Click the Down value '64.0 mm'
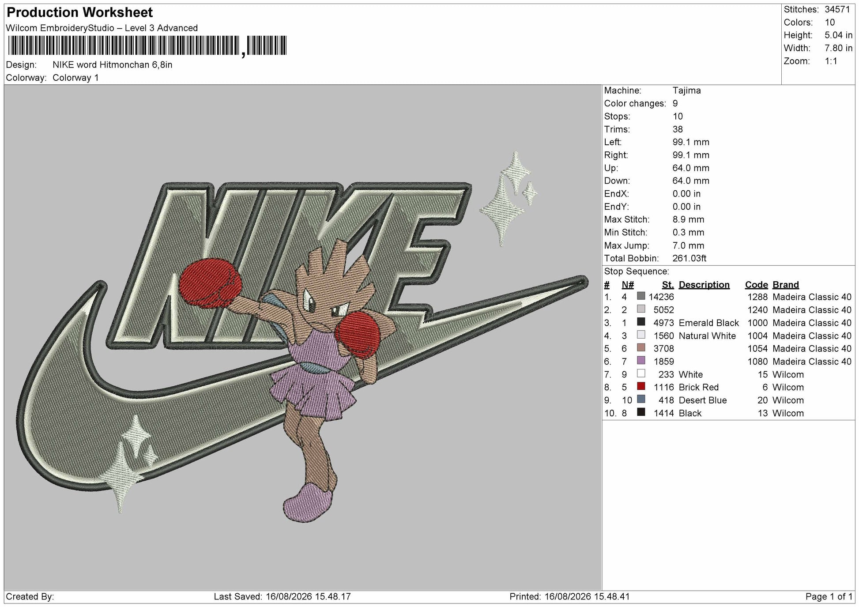This screenshot has height=607, width=859. (691, 181)
